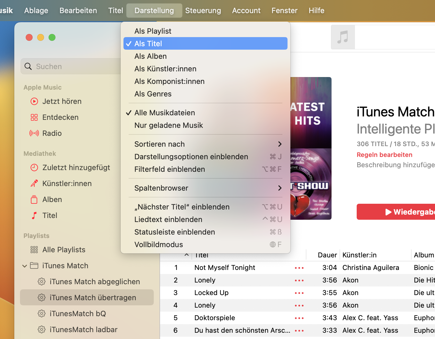
Task: Click gear icon beside iTunes Match übertragen
Action: pyautogui.click(x=42, y=298)
